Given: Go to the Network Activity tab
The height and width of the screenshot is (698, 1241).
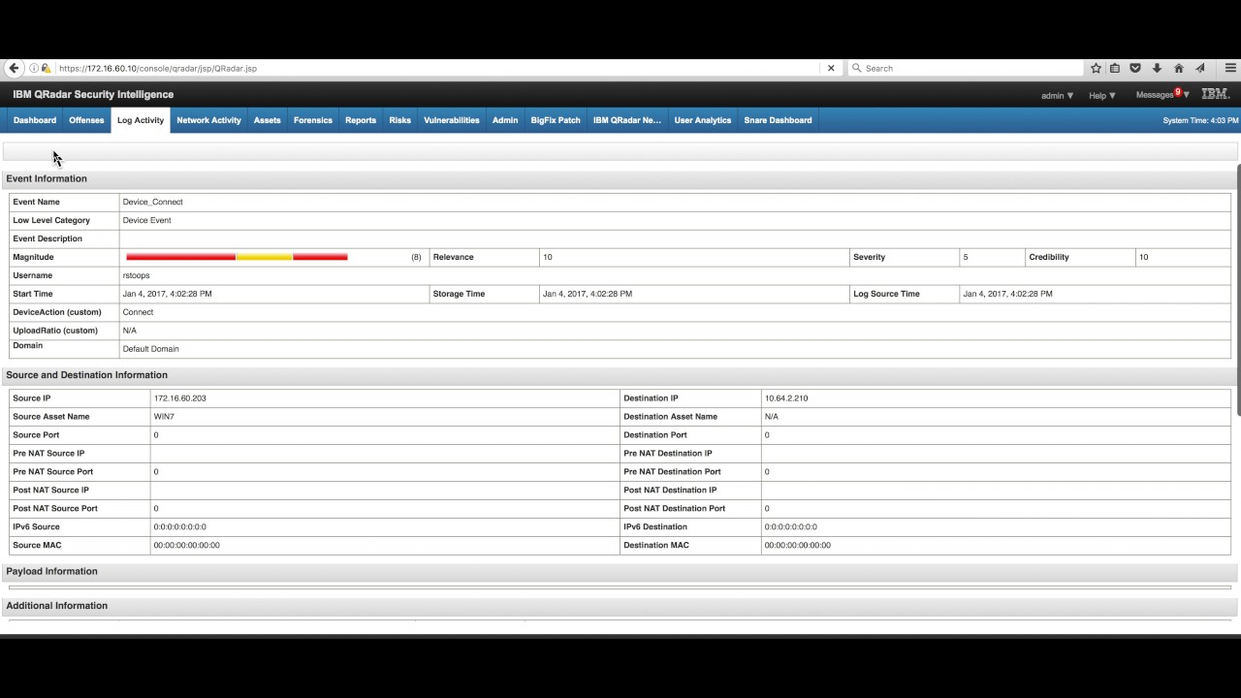Looking at the screenshot, I should (208, 120).
